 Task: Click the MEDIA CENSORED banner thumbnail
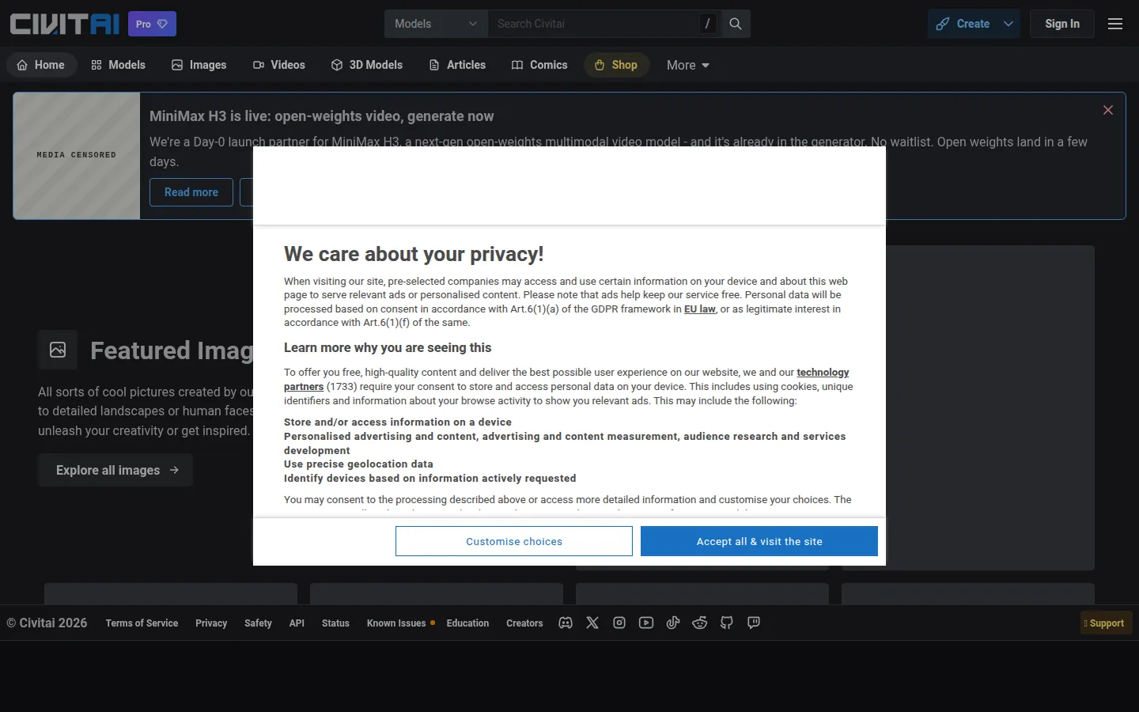[77, 156]
